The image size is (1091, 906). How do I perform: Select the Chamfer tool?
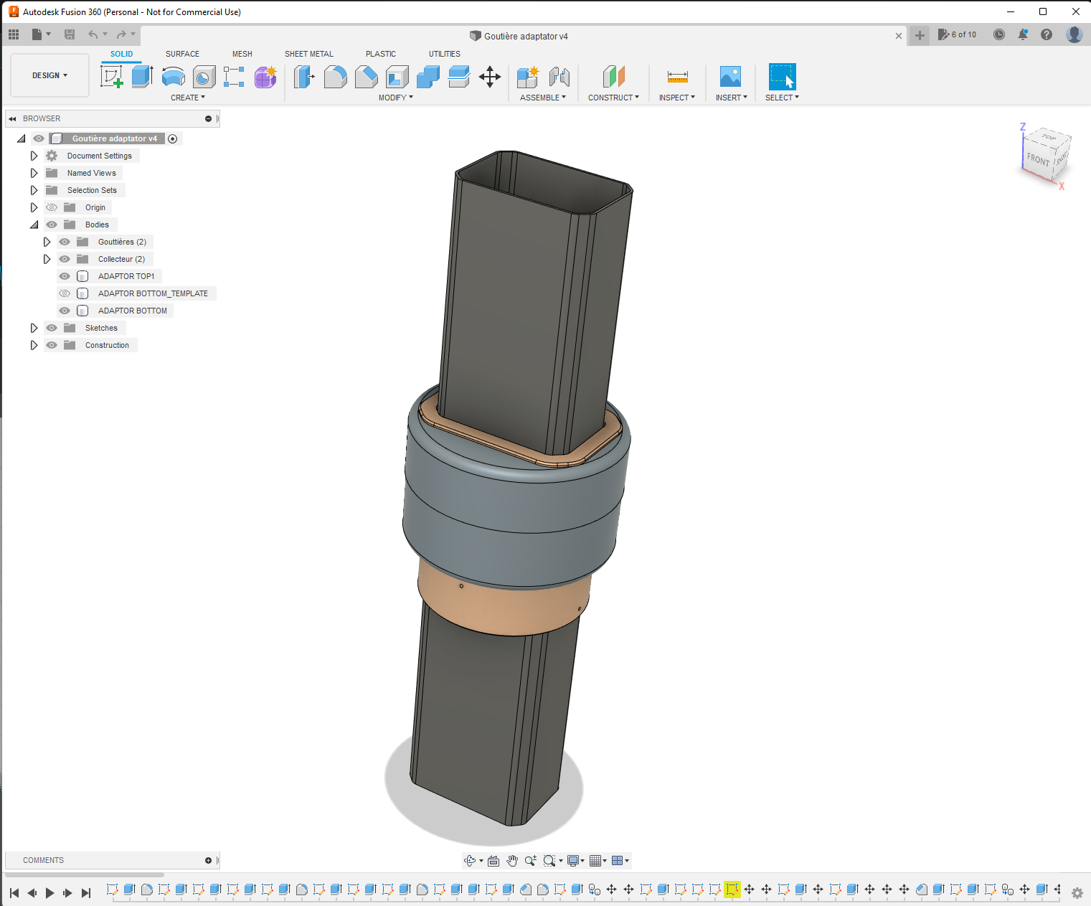366,76
